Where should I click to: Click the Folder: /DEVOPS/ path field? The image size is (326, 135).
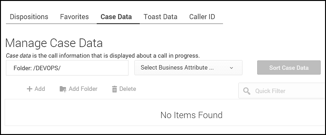click(67, 68)
